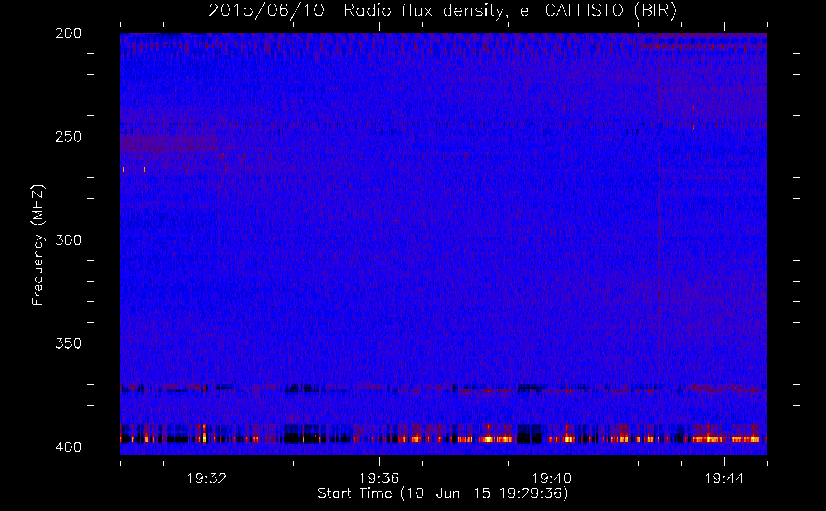826x511 pixels.
Task: Click the 250 frequency tick label
Action: pos(68,136)
